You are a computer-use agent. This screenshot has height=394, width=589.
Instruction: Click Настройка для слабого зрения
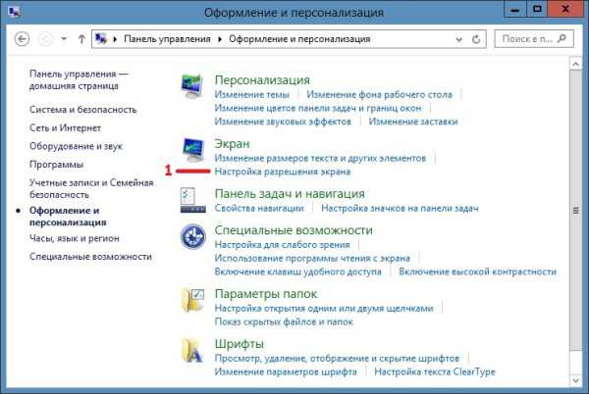point(282,244)
